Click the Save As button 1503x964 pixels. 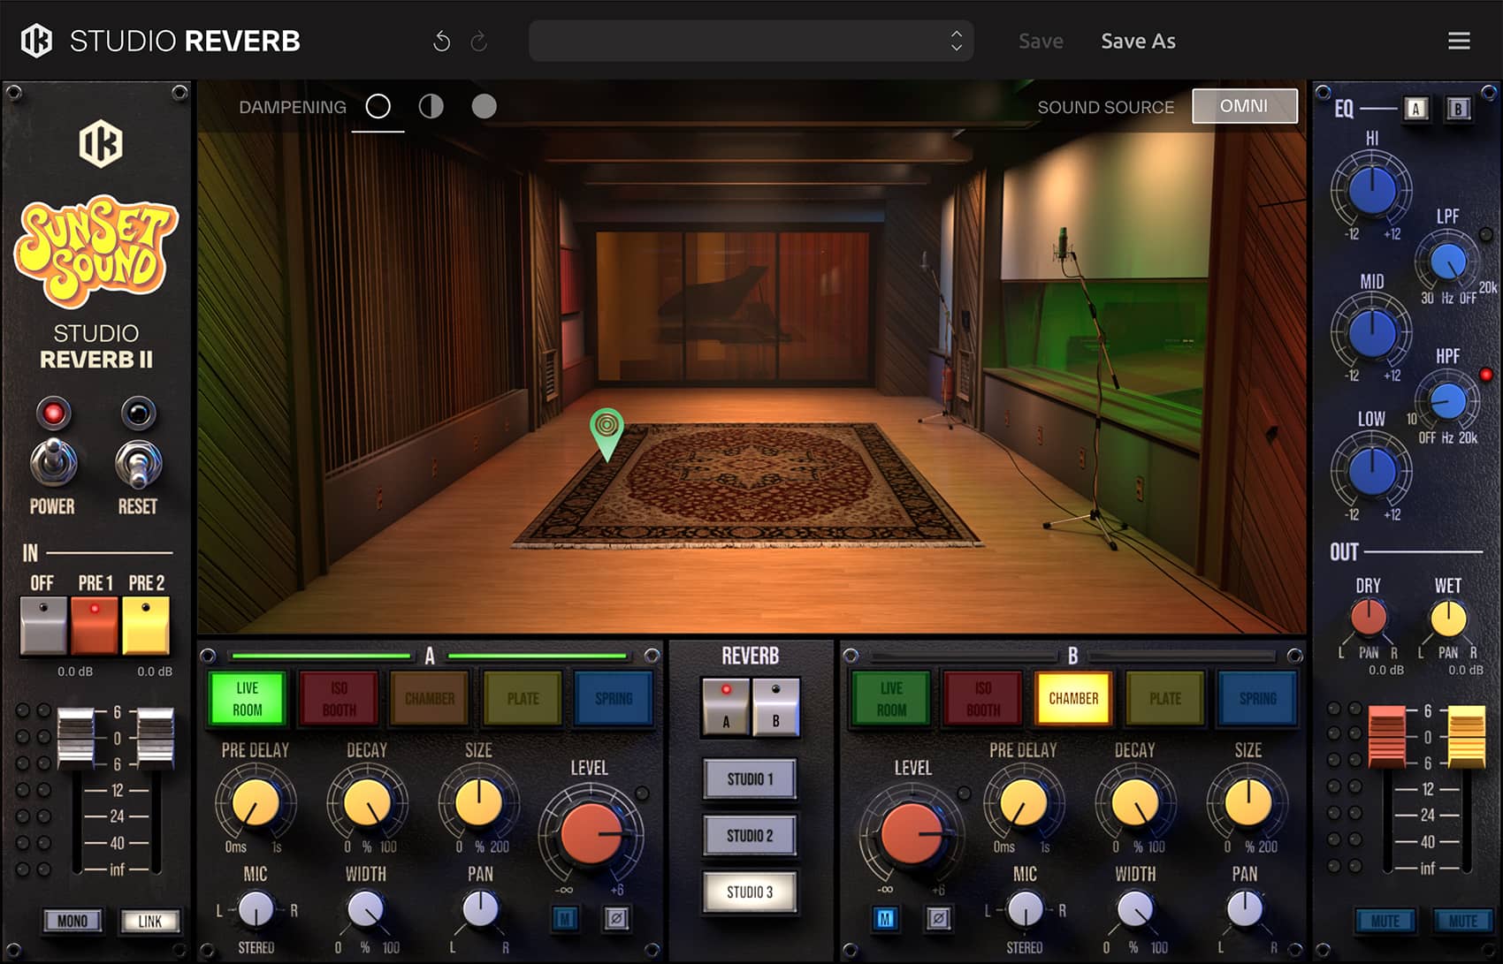(x=1138, y=42)
